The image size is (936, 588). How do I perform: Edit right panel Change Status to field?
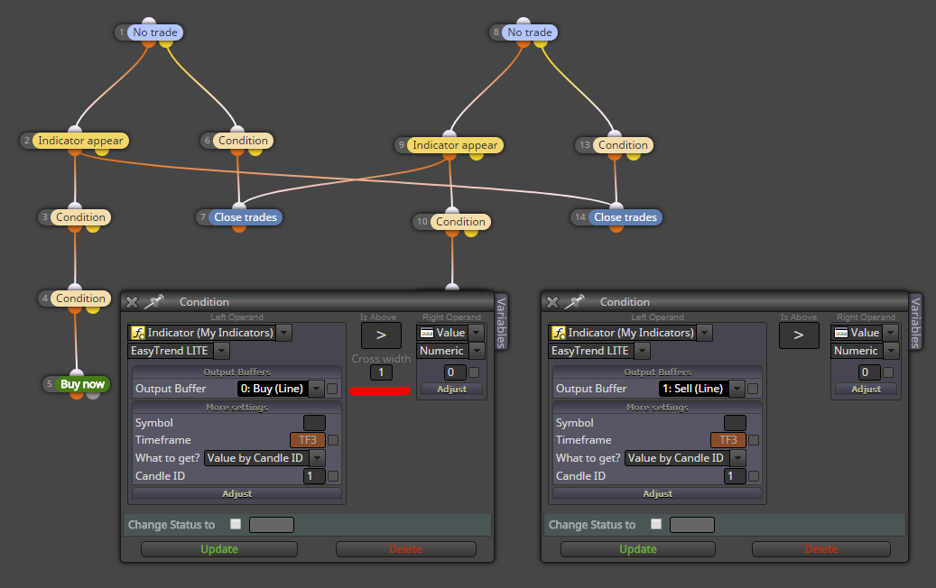point(692,525)
